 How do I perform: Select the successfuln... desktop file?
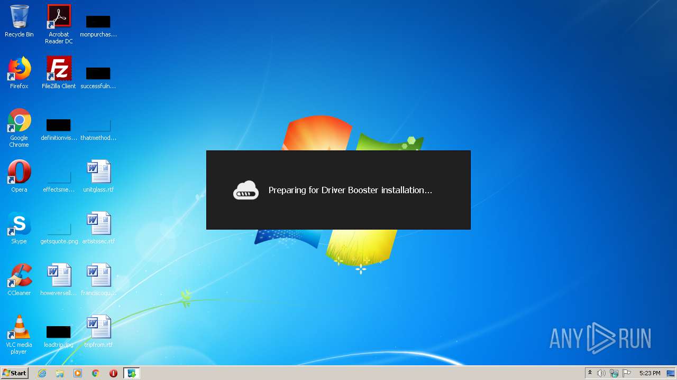pos(98,77)
